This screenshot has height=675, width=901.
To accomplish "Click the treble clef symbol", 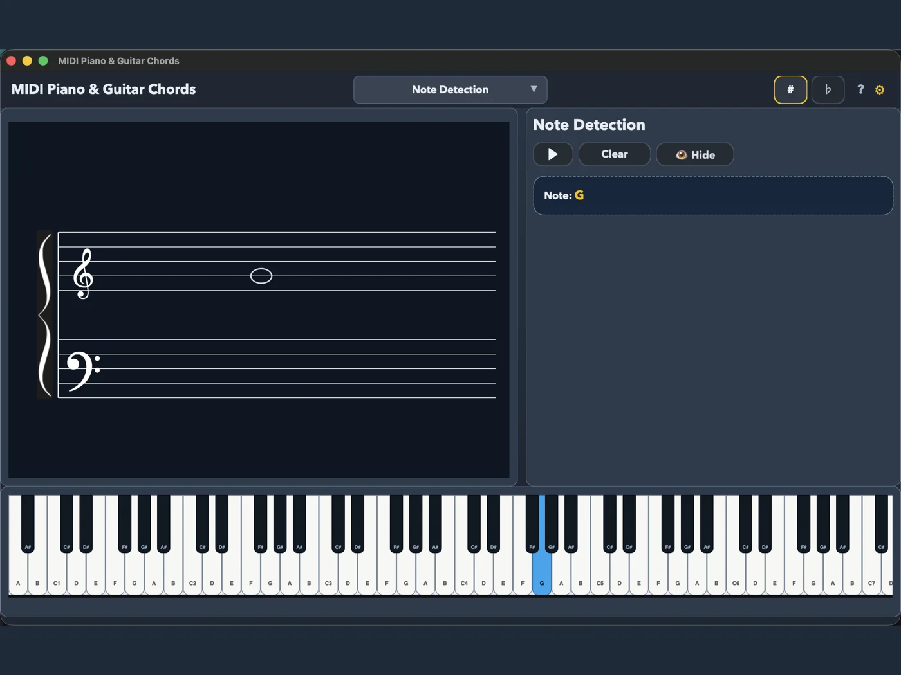I will point(83,274).
